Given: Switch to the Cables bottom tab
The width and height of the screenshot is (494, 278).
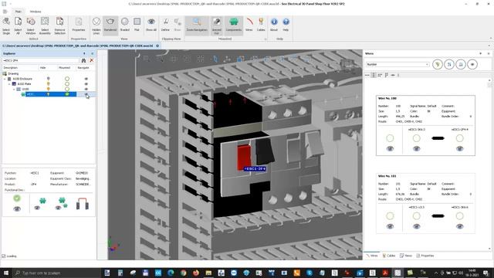Looking at the screenshot, I should tap(389, 256).
